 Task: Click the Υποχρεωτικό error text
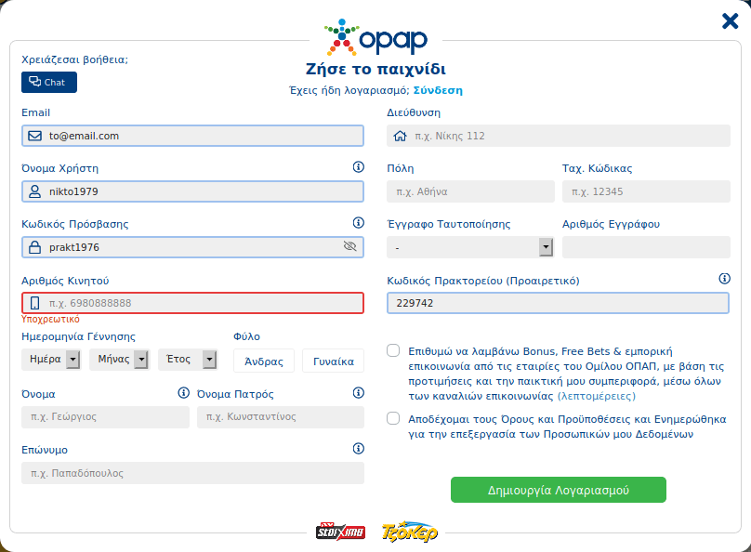click(x=51, y=320)
